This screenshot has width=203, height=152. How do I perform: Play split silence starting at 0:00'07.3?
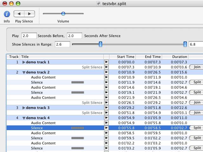pos(106,67)
